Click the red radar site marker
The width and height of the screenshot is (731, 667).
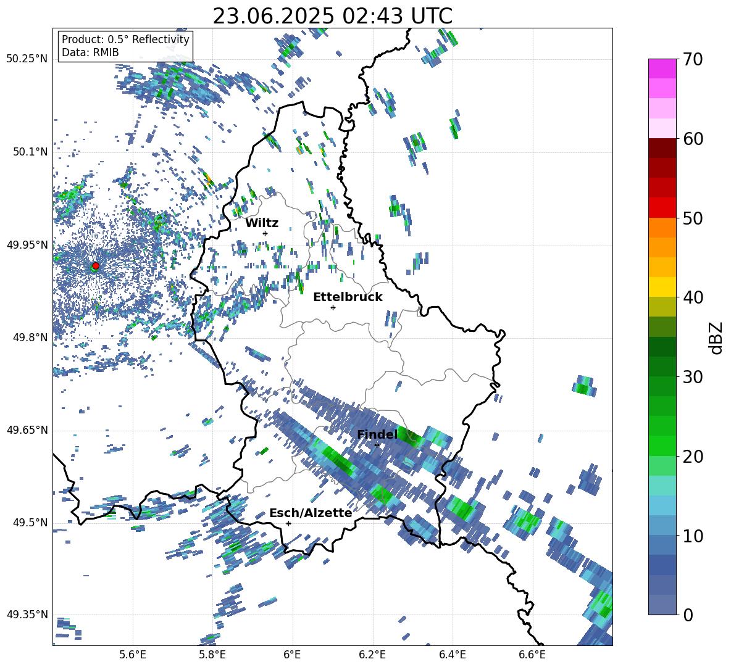coord(96,266)
